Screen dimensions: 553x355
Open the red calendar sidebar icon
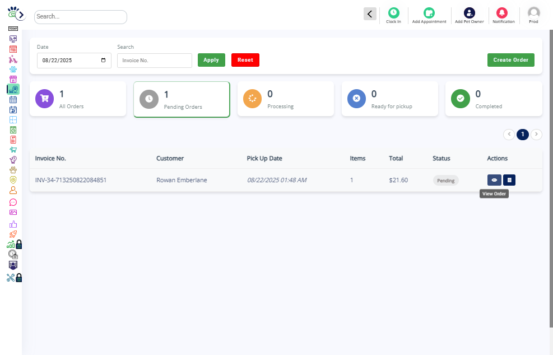click(13, 49)
